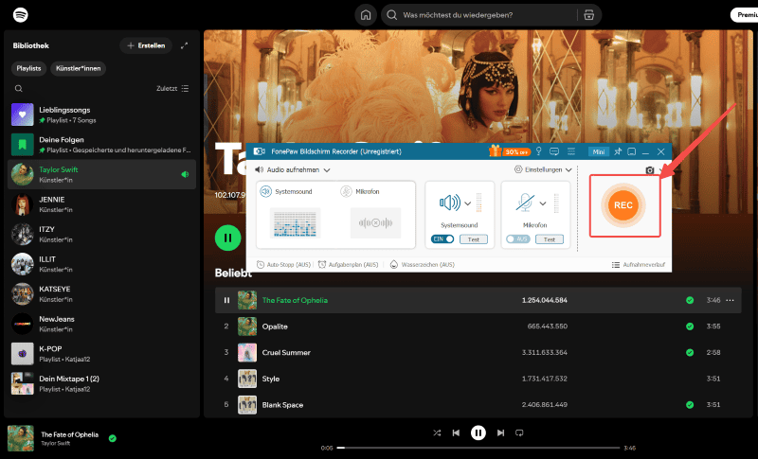
Task: Toggle saved checkmark on The Fate of Ophelia row
Action: (690, 300)
